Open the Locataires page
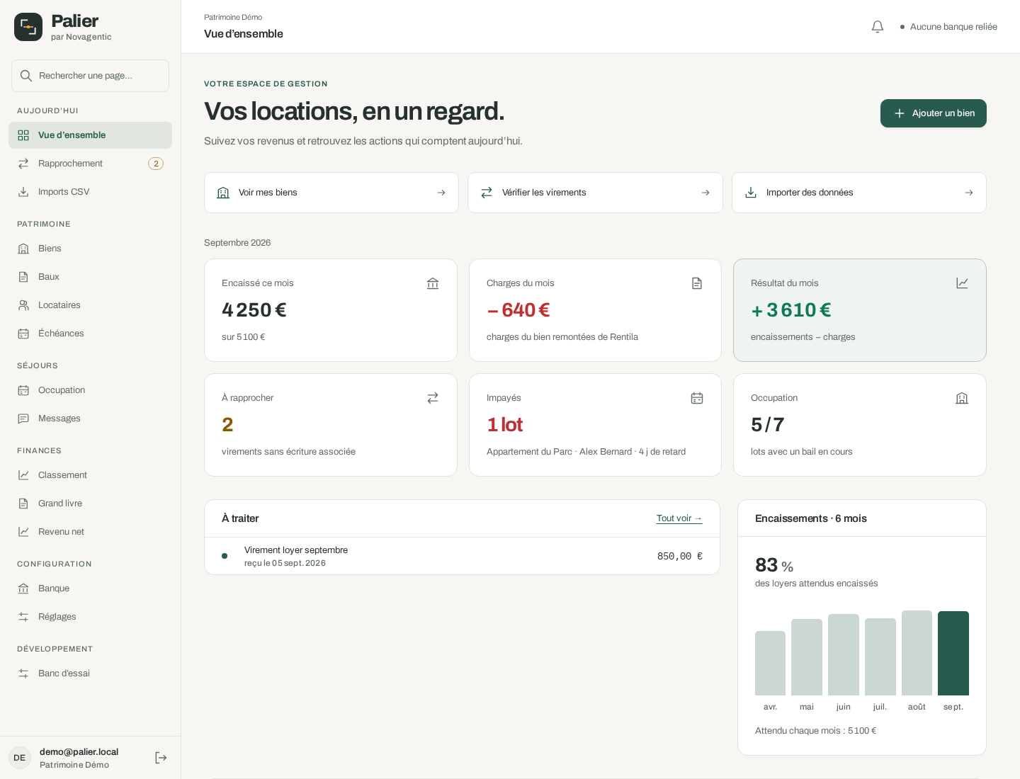1020x779 pixels. 90,305
